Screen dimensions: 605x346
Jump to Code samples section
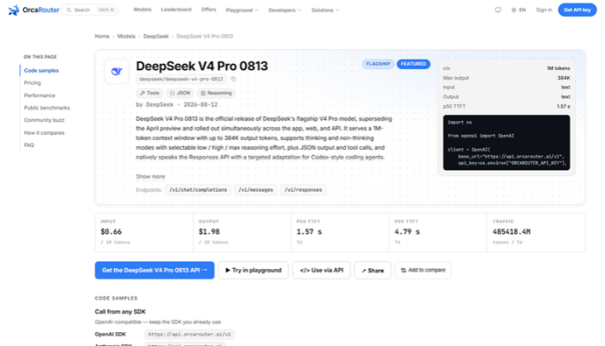pyautogui.click(x=41, y=71)
